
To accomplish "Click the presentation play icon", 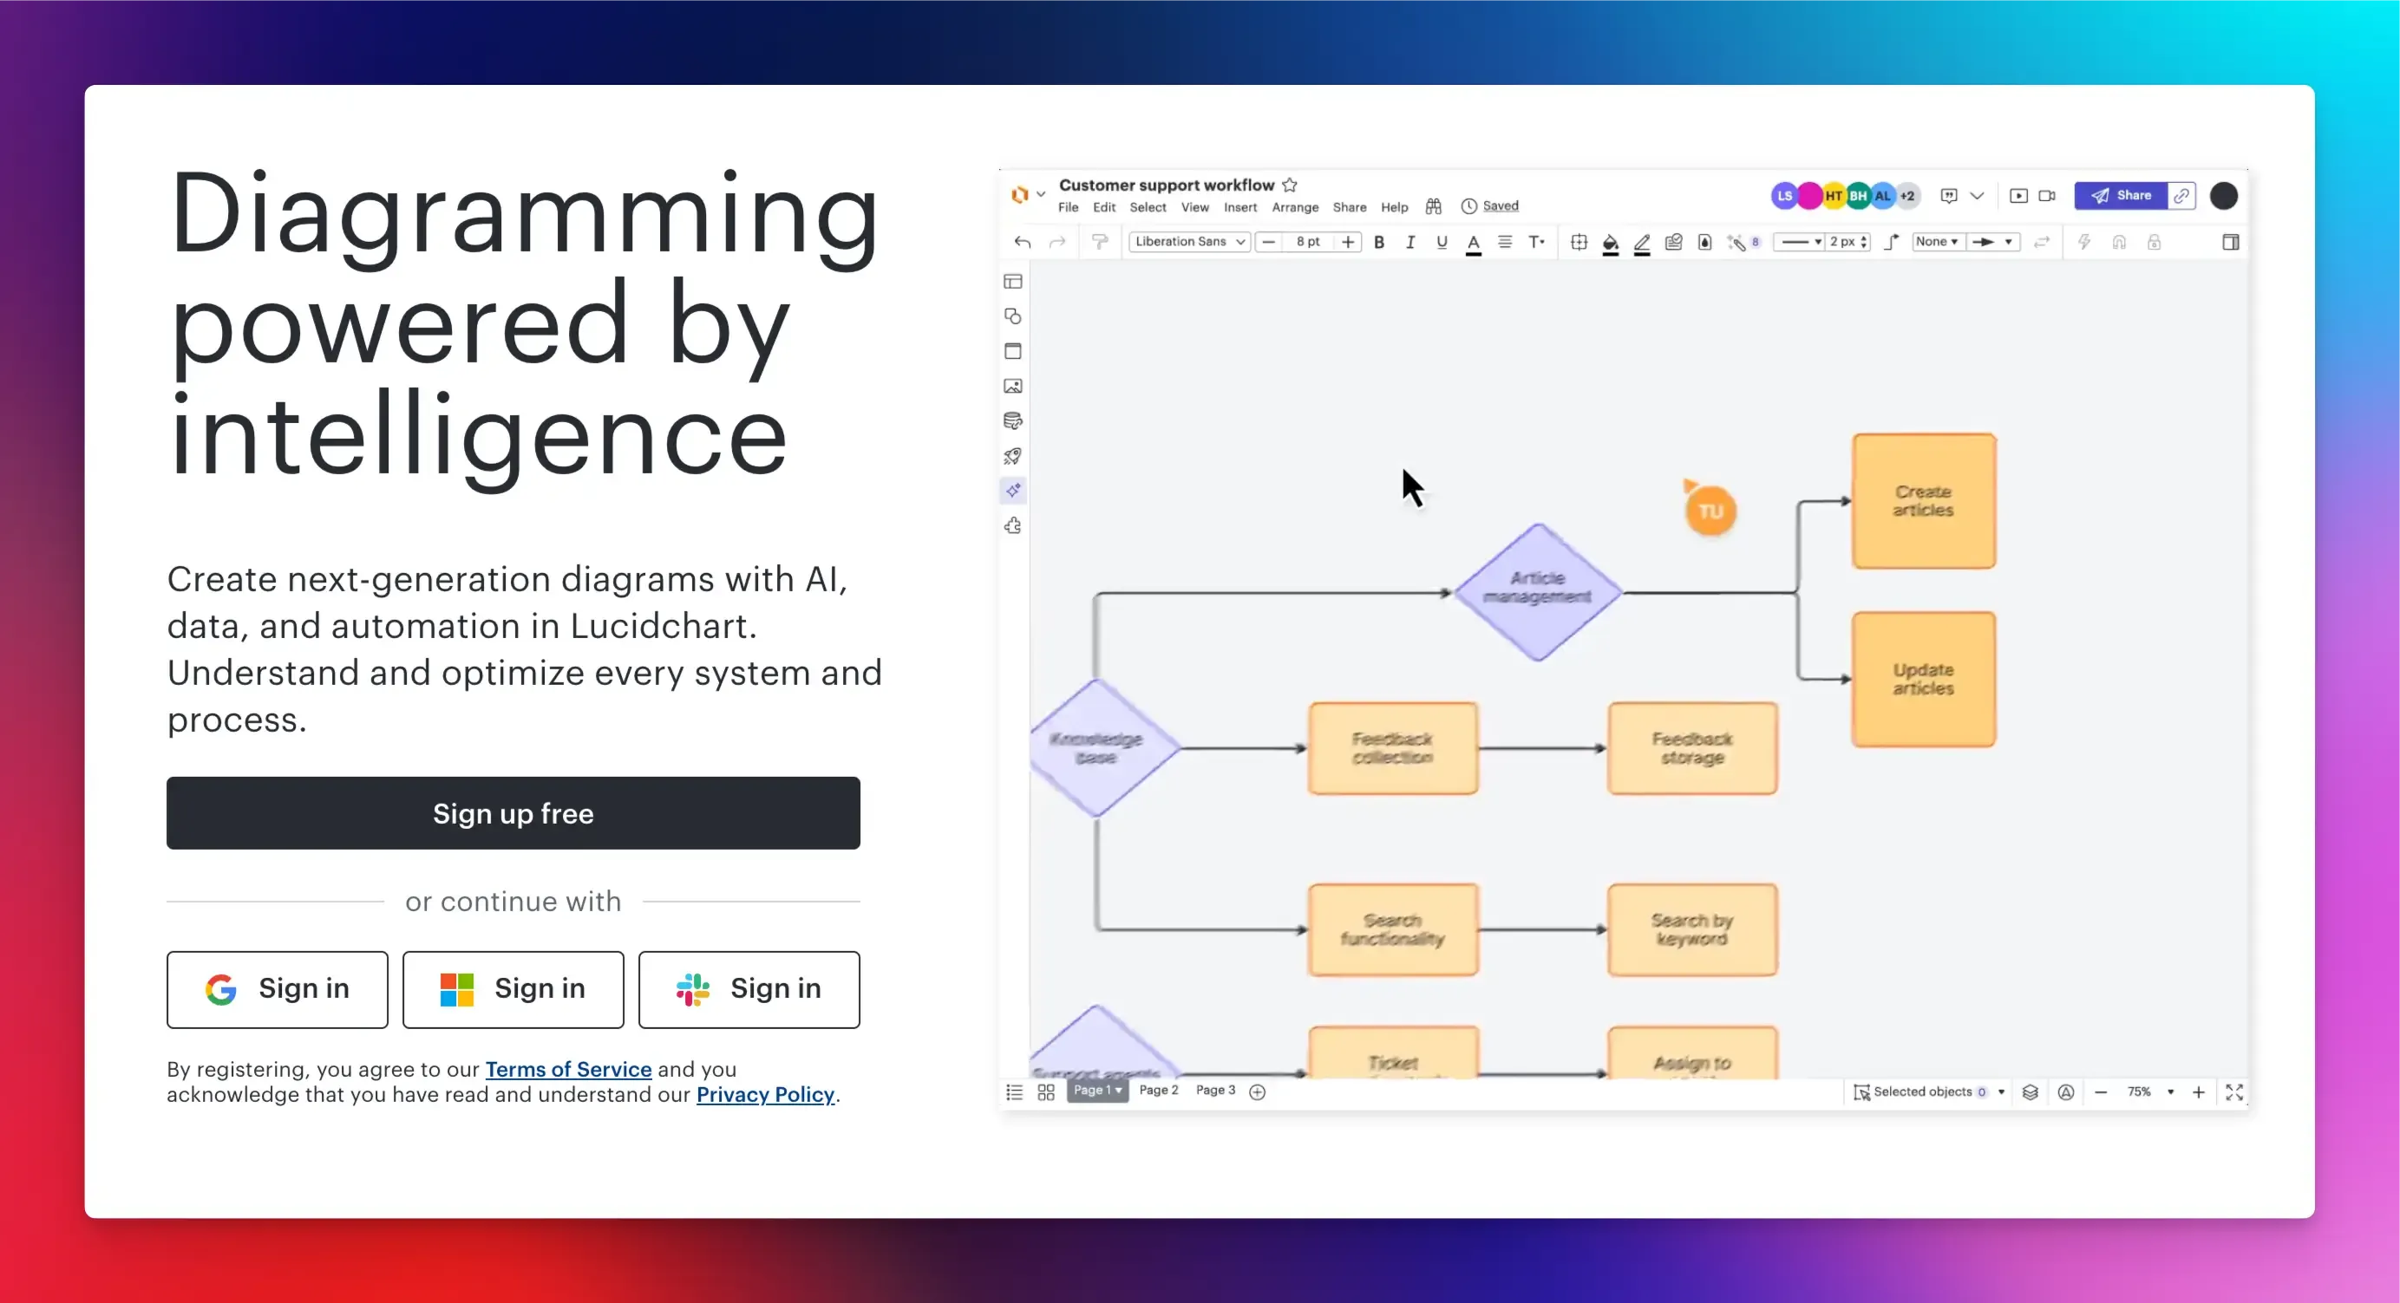I will click(2018, 196).
